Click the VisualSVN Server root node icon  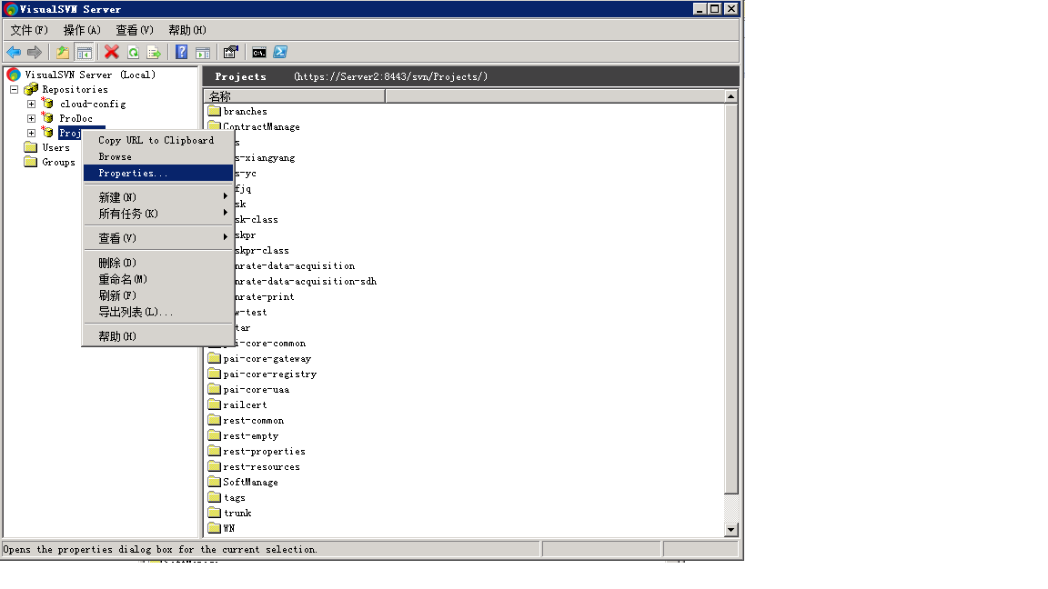14,75
